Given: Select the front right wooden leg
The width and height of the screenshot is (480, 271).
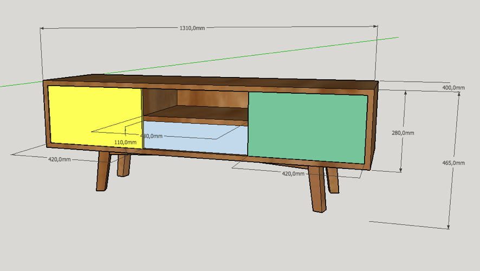Looking at the screenshot, I should 317,189.
